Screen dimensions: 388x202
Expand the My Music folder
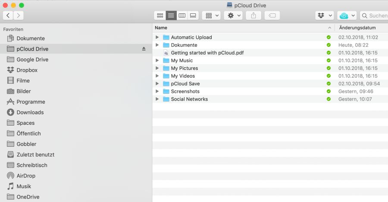point(157,60)
